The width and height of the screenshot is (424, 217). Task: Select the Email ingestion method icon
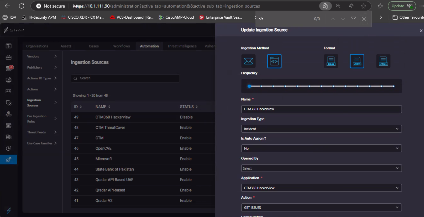click(248, 61)
